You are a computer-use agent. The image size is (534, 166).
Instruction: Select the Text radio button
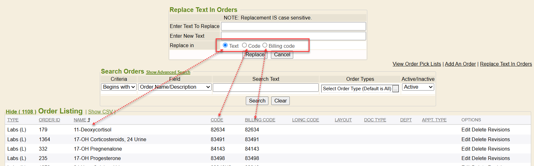point(225,45)
